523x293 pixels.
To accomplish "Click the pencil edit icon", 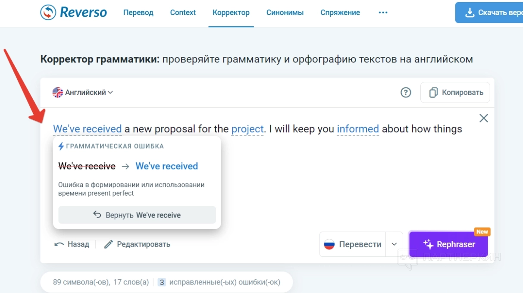I will pos(109,244).
